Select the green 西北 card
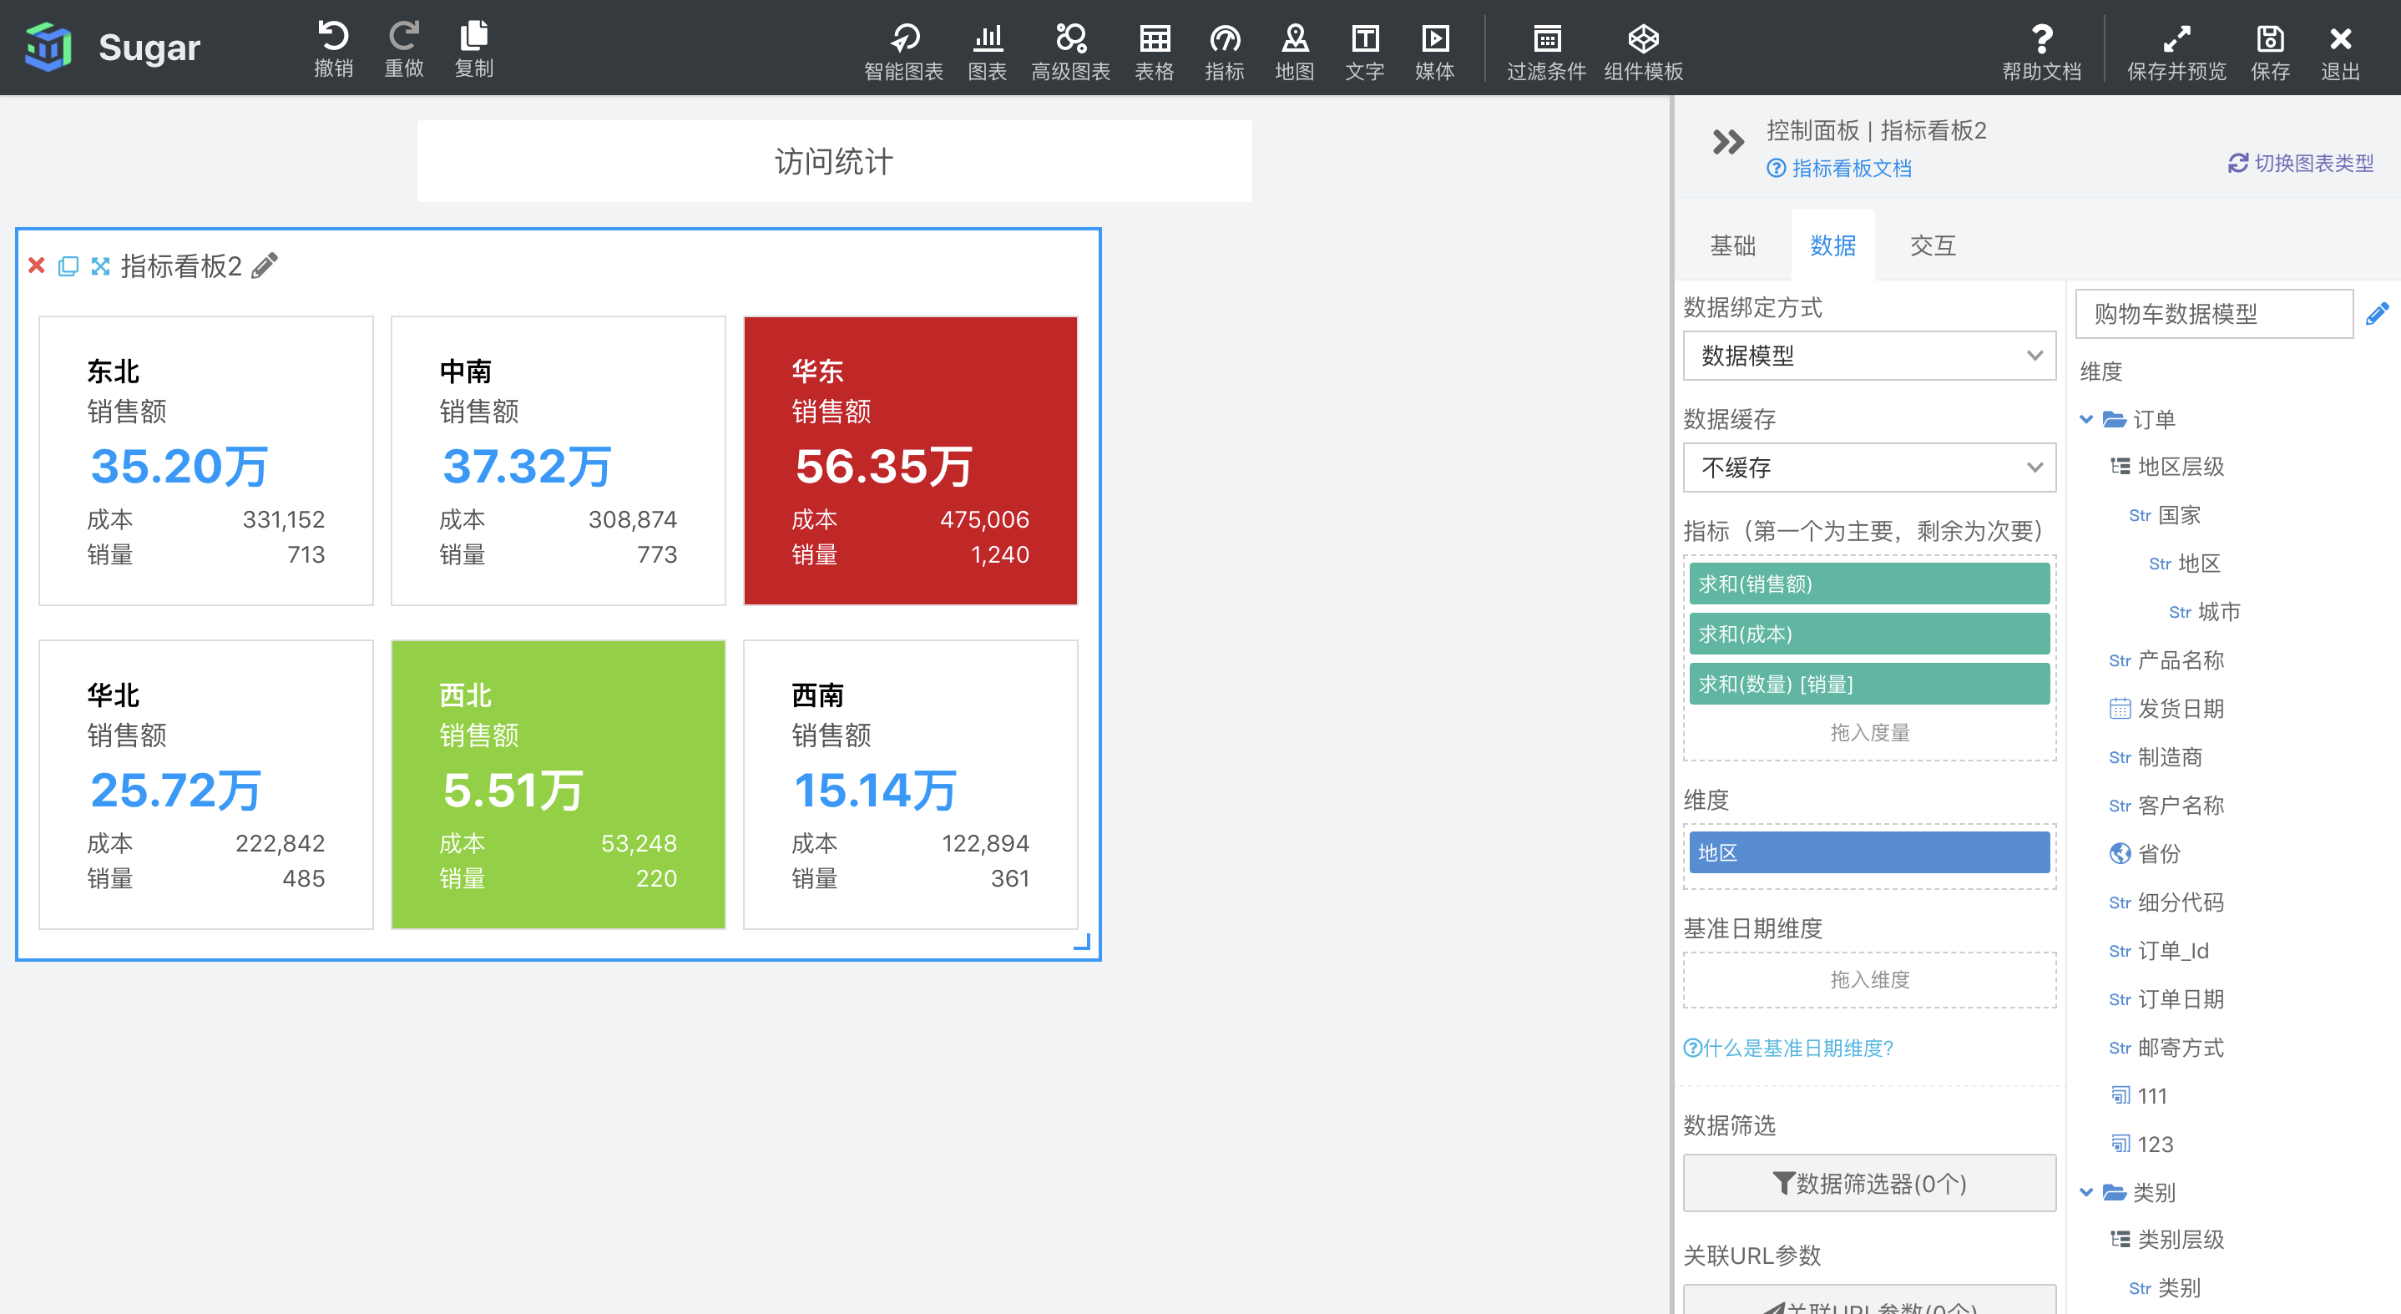Image resolution: width=2401 pixels, height=1314 pixels. click(x=558, y=784)
